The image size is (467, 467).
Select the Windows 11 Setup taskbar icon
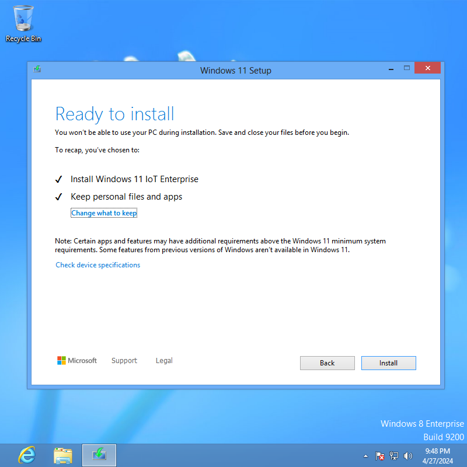click(99, 455)
